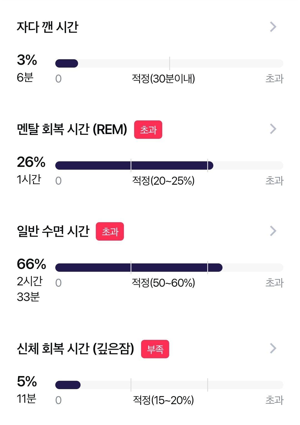The image size is (300, 425).
Task: Open 일반 수면 시간 chevron arrow
Action: click(x=273, y=231)
